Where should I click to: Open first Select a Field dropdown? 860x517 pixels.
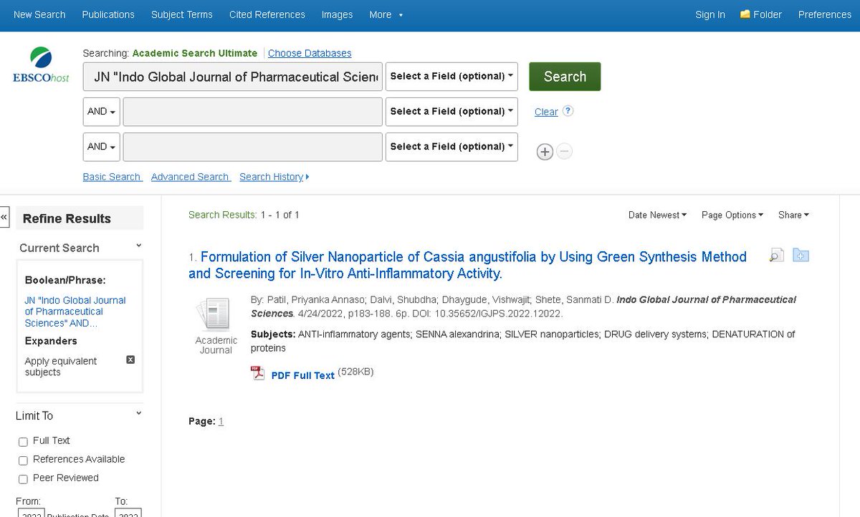click(451, 77)
